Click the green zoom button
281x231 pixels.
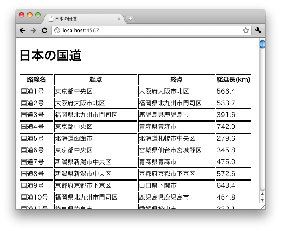point(38,15)
